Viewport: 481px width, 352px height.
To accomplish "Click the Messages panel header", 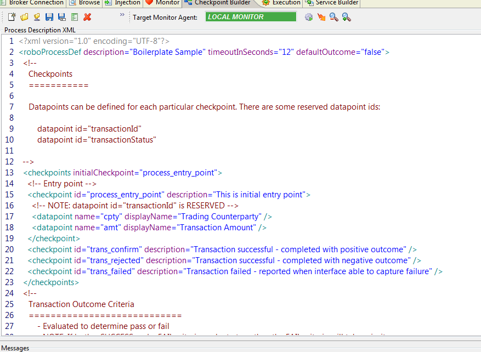I will 15,348.
